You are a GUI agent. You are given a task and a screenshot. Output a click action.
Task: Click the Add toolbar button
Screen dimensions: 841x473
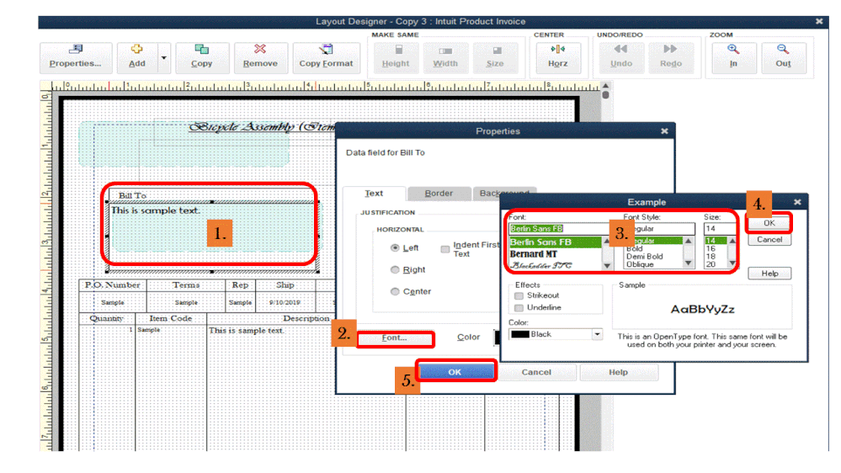[137, 57]
